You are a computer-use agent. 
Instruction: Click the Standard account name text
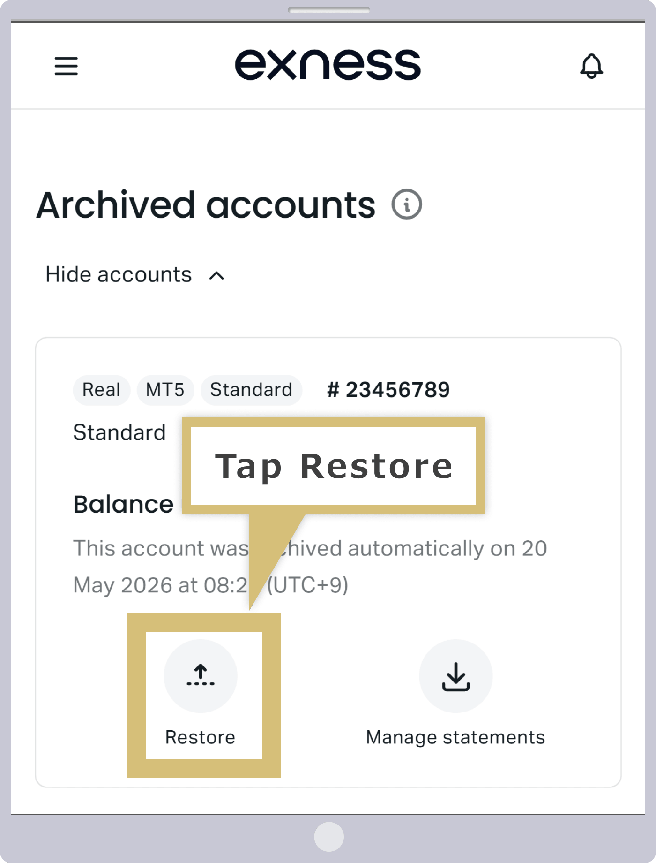pyautogui.click(x=119, y=432)
